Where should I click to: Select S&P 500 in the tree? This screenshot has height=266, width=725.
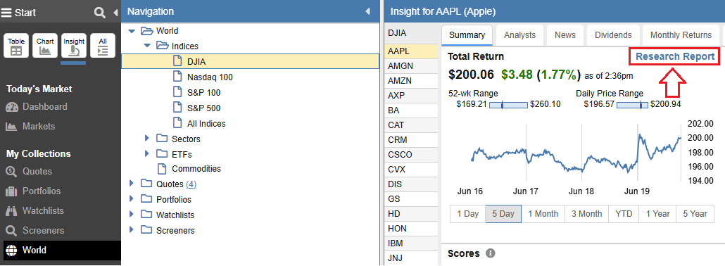(204, 108)
